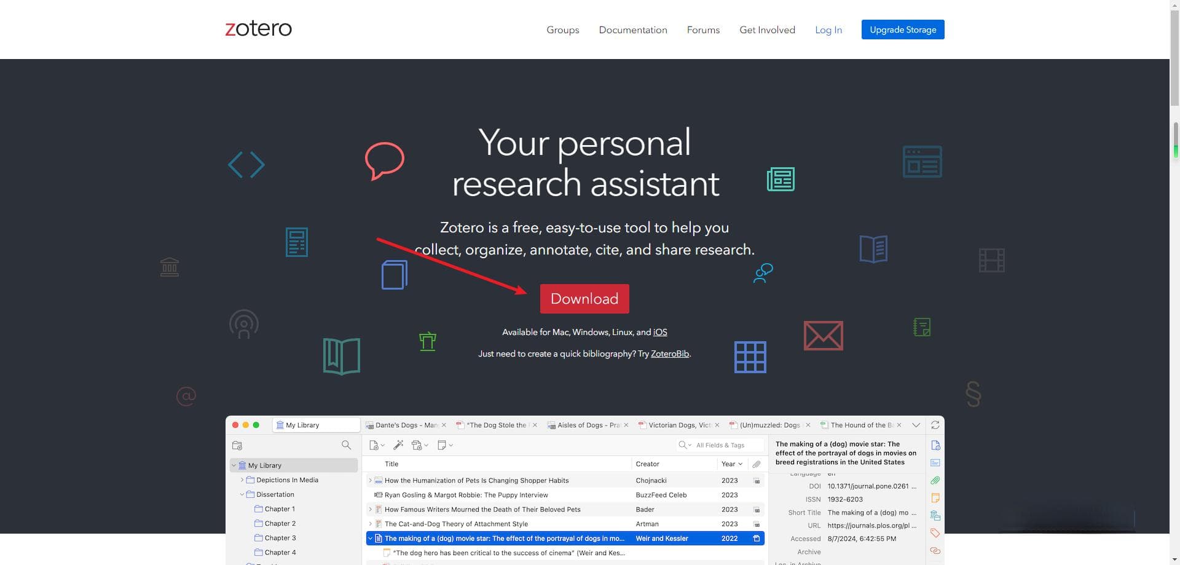Expand the Depictions In Media collection
Screen dimensions: 1180x565
[x=242, y=480]
